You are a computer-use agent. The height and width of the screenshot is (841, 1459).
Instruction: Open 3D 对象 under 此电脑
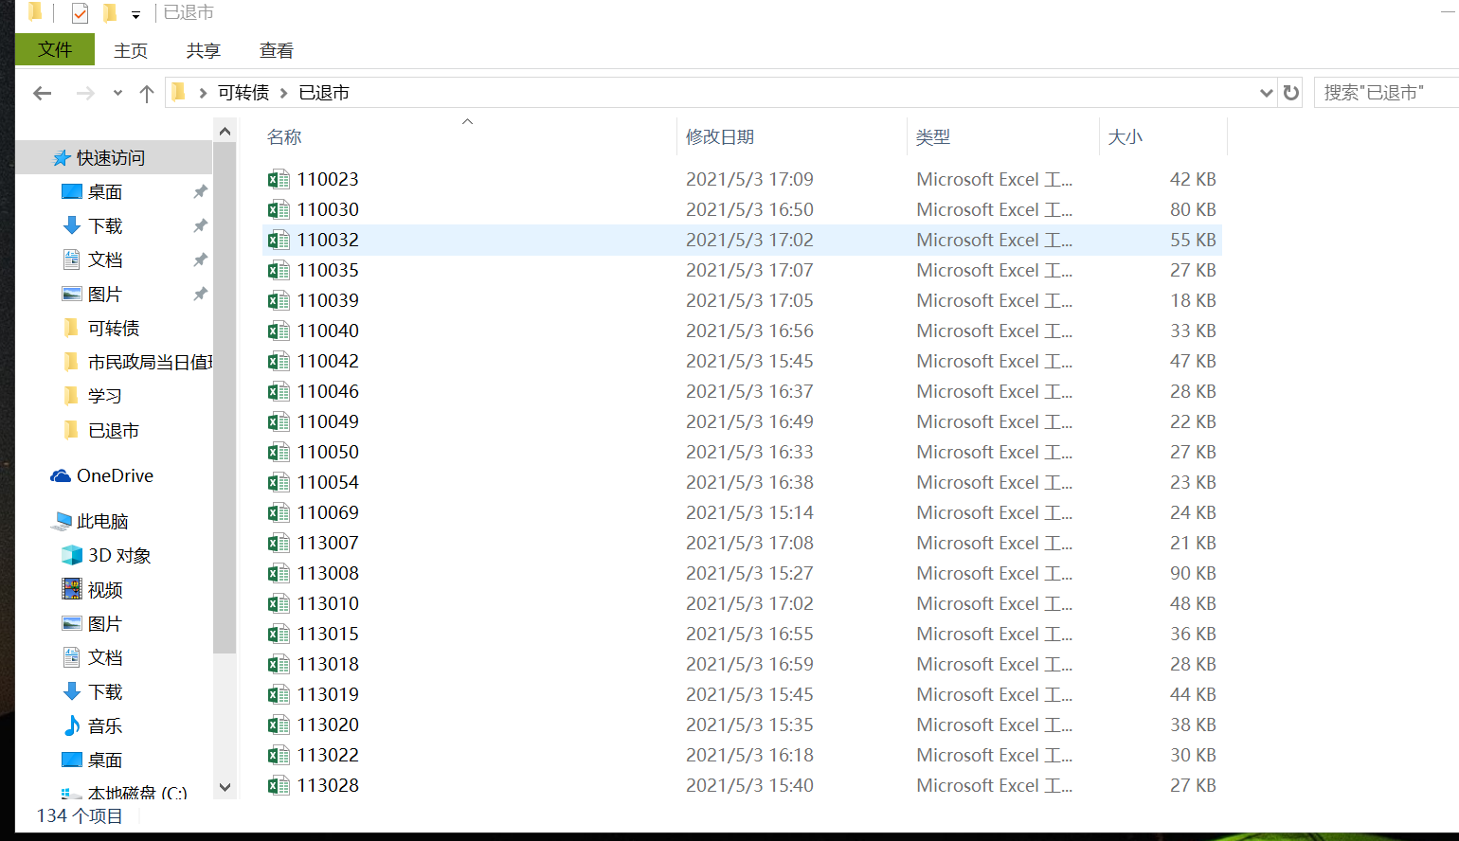coord(119,556)
